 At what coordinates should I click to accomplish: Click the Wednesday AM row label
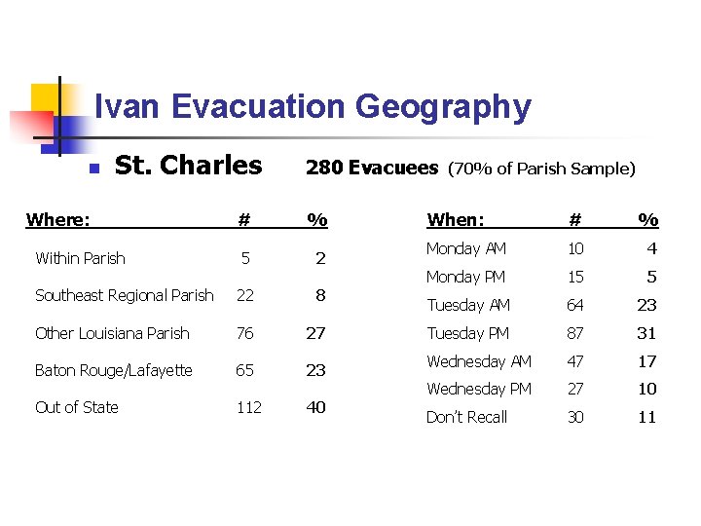click(x=479, y=361)
